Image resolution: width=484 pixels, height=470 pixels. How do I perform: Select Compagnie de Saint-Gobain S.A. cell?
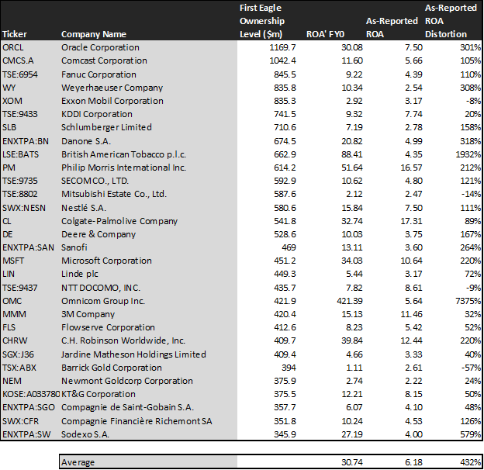click(127, 407)
